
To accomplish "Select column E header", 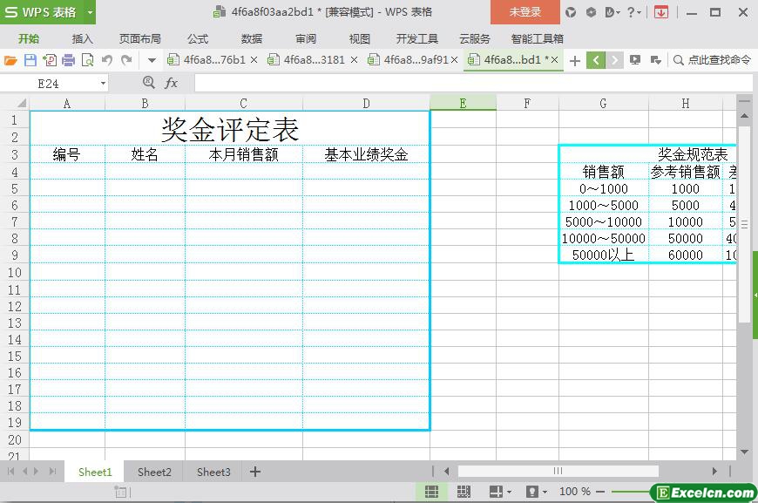I will click(464, 103).
